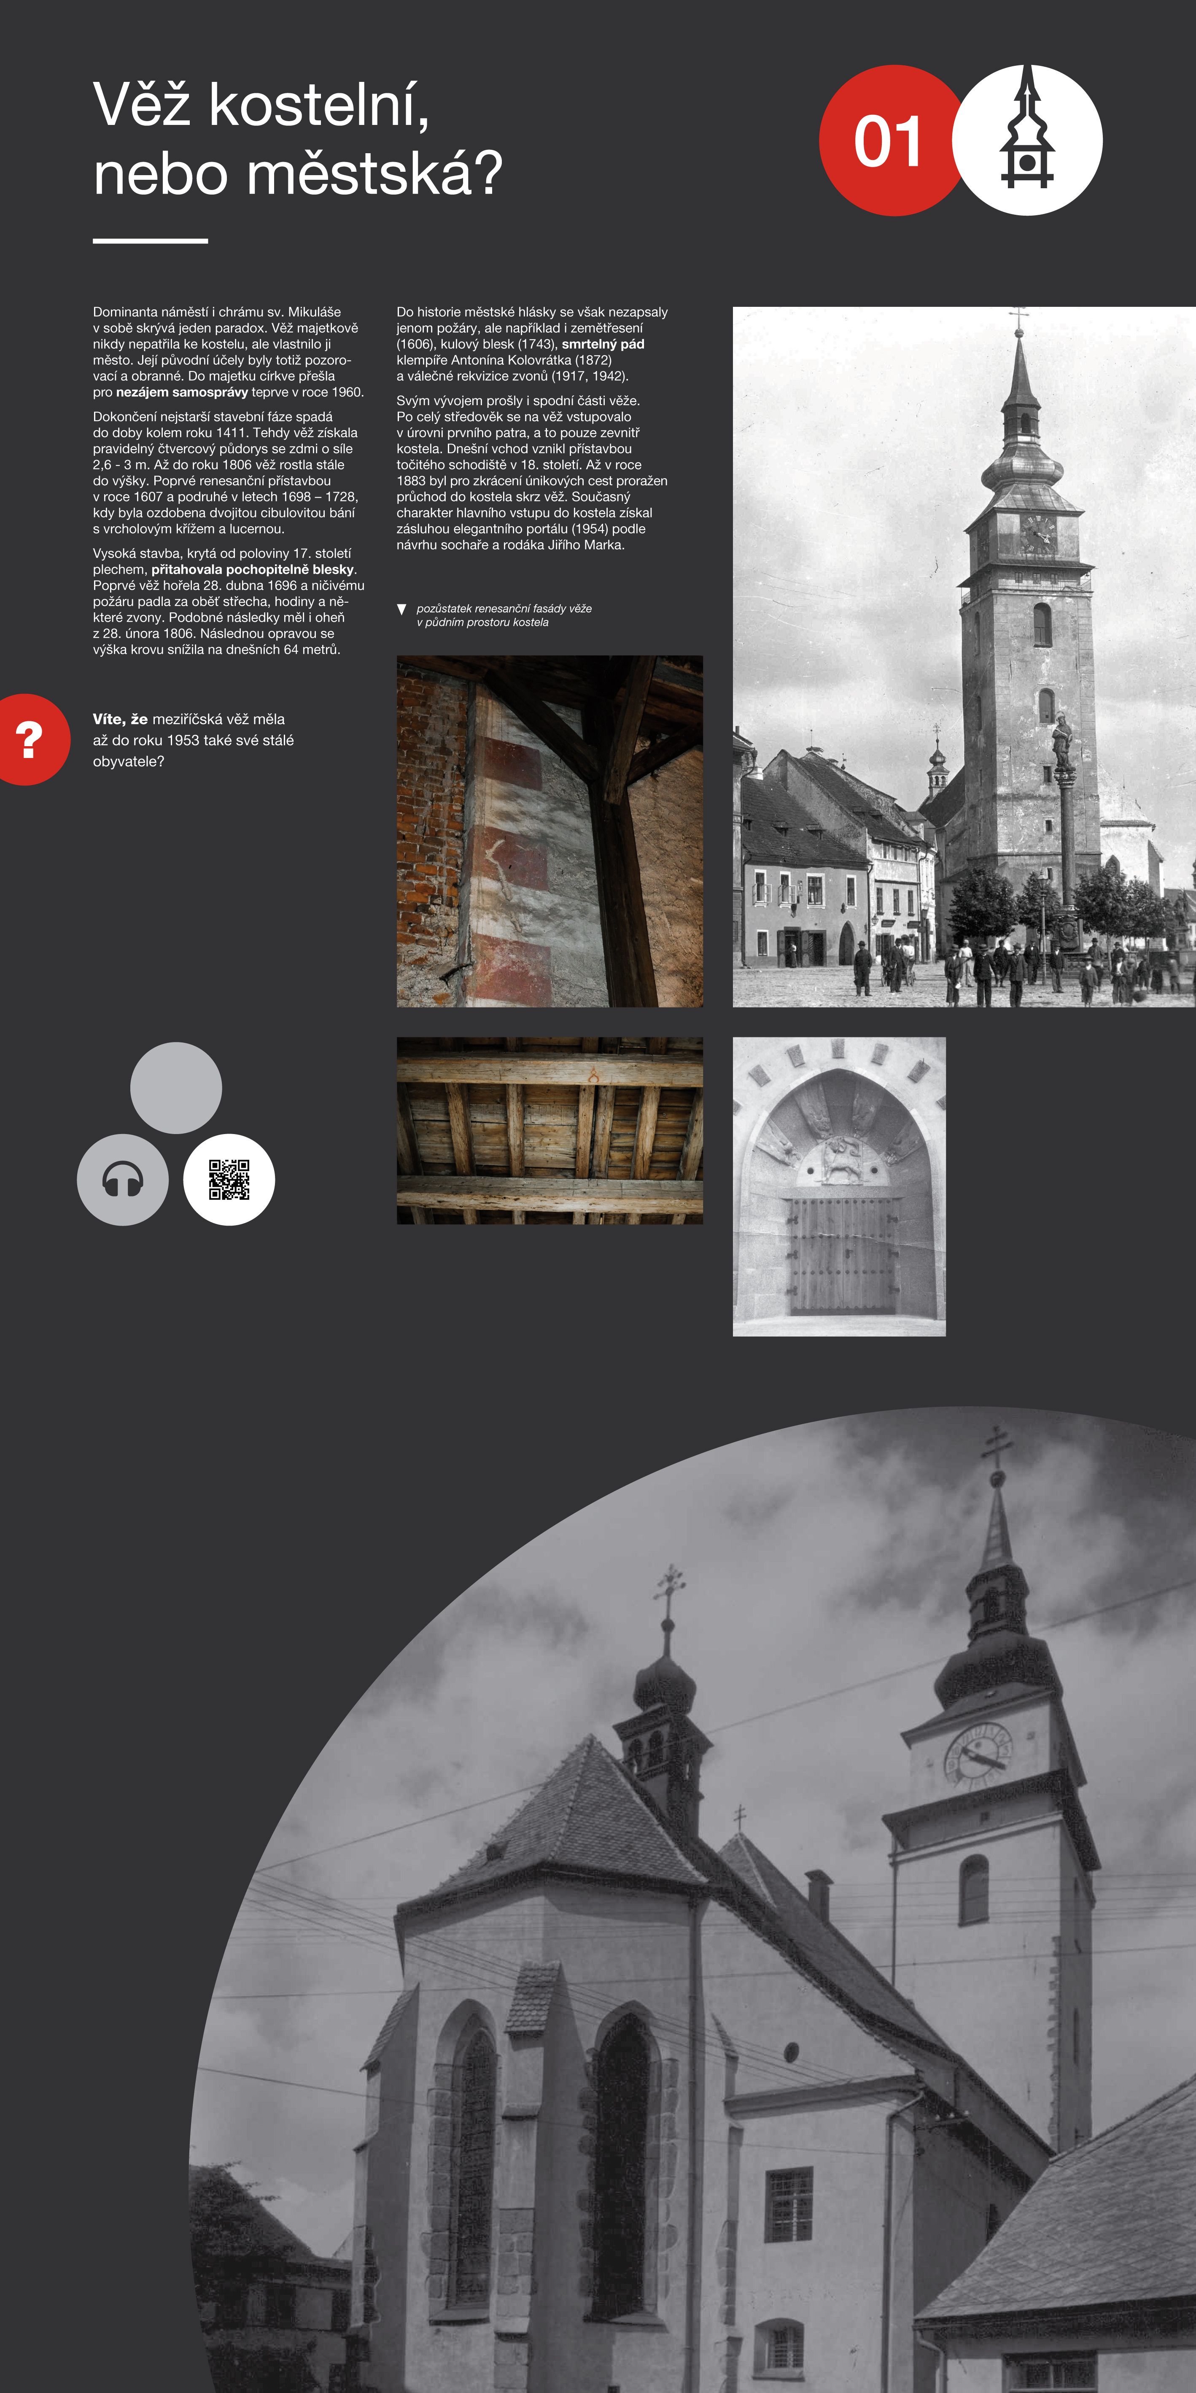This screenshot has height=2393, width=1196.
Task: Click the text "klempíře Antonína Kolovrátka (1872)"
Action: click(x=504, y=360)
